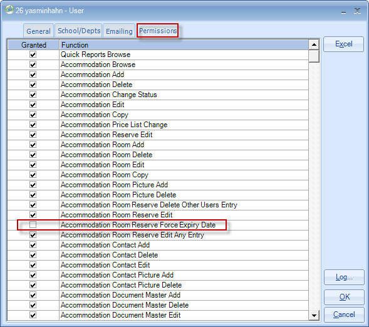The image size is (369, 327).
Task: Click the vertical scrollbar thumb
Action: pyautogui.click(x=314, y=56)
